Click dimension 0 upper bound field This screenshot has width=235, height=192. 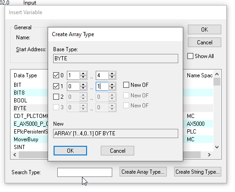click(102, 75)
